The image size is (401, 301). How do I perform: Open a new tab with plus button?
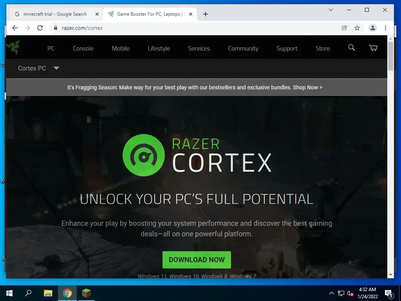coord(205,14)
